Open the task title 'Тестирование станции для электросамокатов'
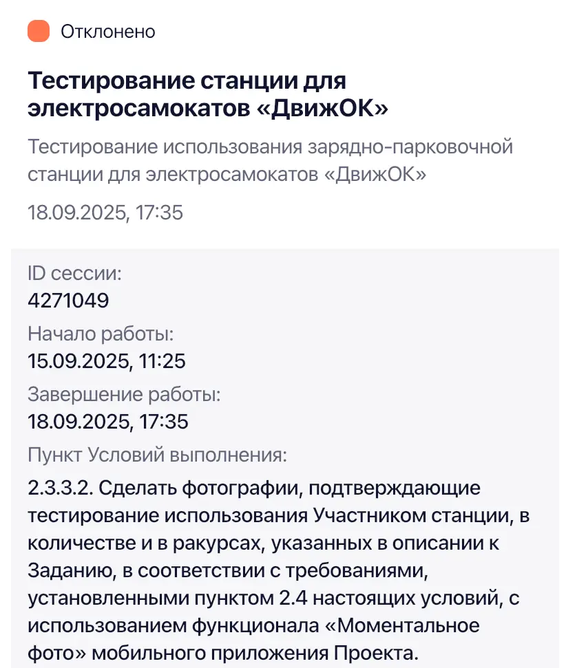Screen dimensions: 566x668 208,94
